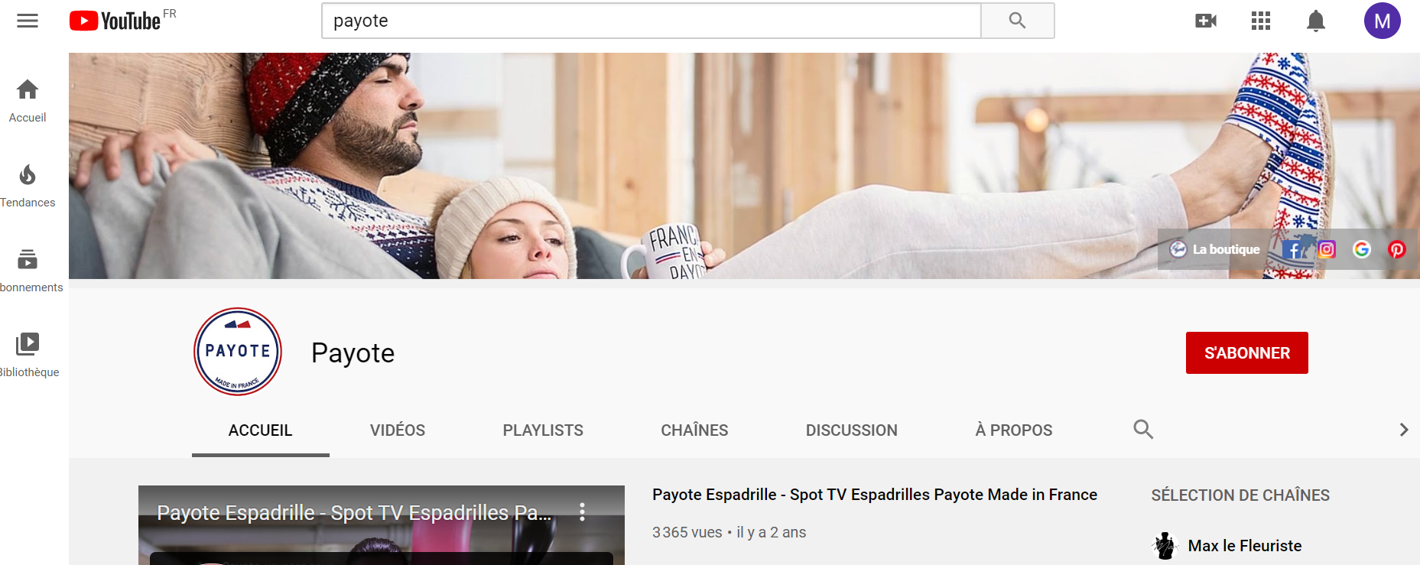This screenshot has width=1420, height=565.
Task: Select the ACCUEIL tab
Action: click(261, 430)
